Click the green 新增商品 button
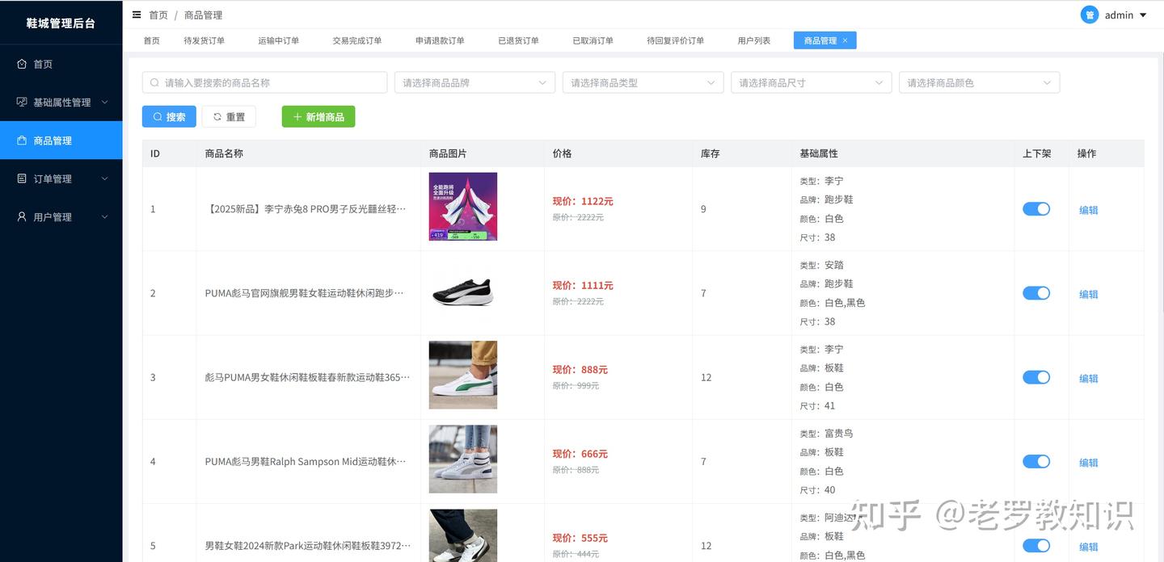Viewport: 1164px width, 562px height. (318, 117)
